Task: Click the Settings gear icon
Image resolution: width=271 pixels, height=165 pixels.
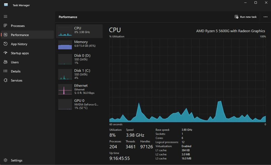Action: [5, 160]
